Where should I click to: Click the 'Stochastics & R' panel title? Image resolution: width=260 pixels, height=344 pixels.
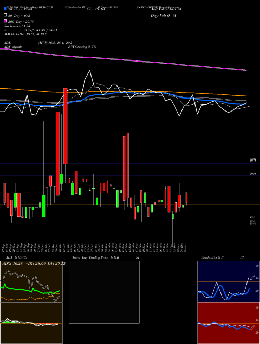click(x=212, y=257)
